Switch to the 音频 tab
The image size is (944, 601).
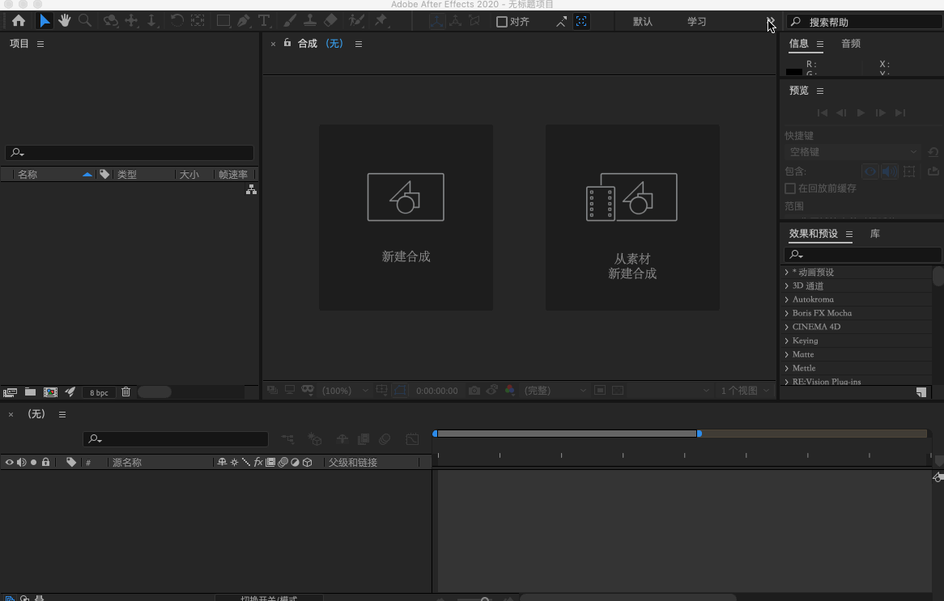[851, 44]
